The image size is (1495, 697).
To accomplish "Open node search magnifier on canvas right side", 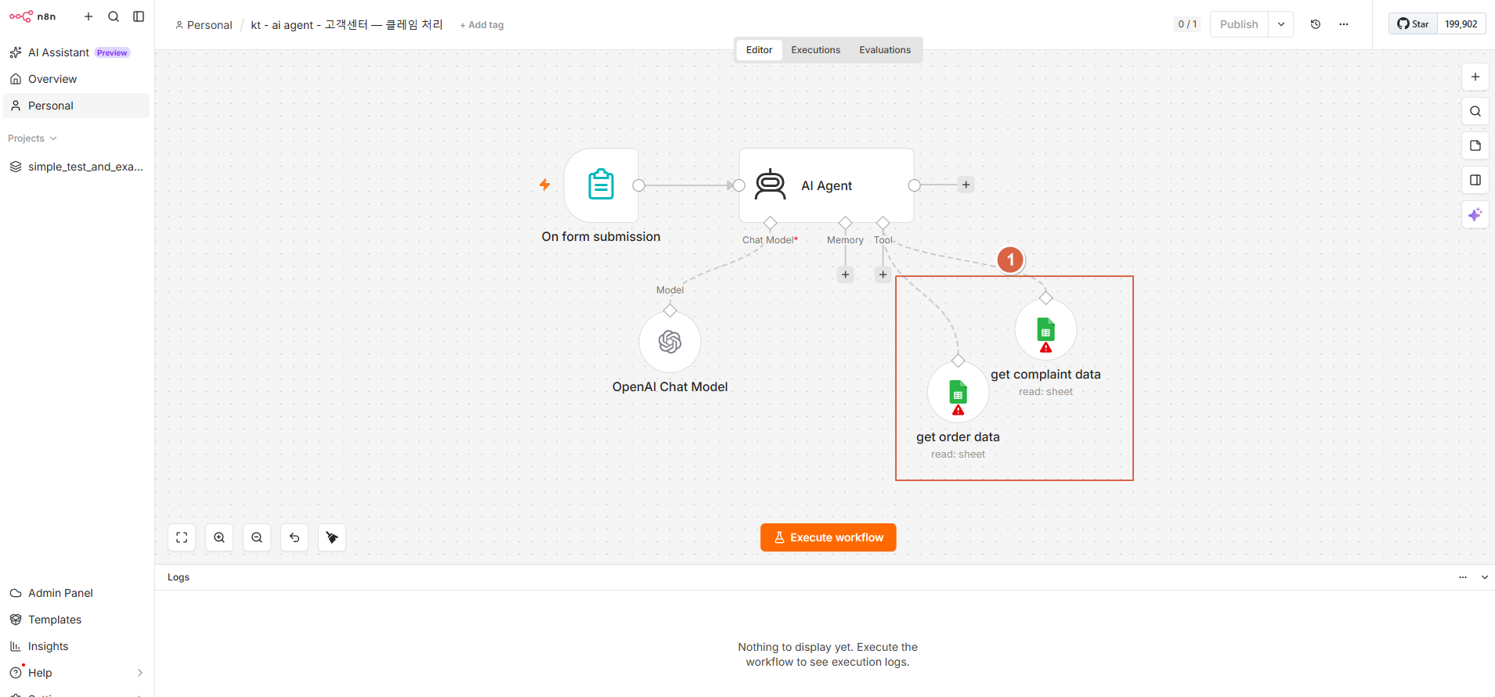I will (1475, 111).
